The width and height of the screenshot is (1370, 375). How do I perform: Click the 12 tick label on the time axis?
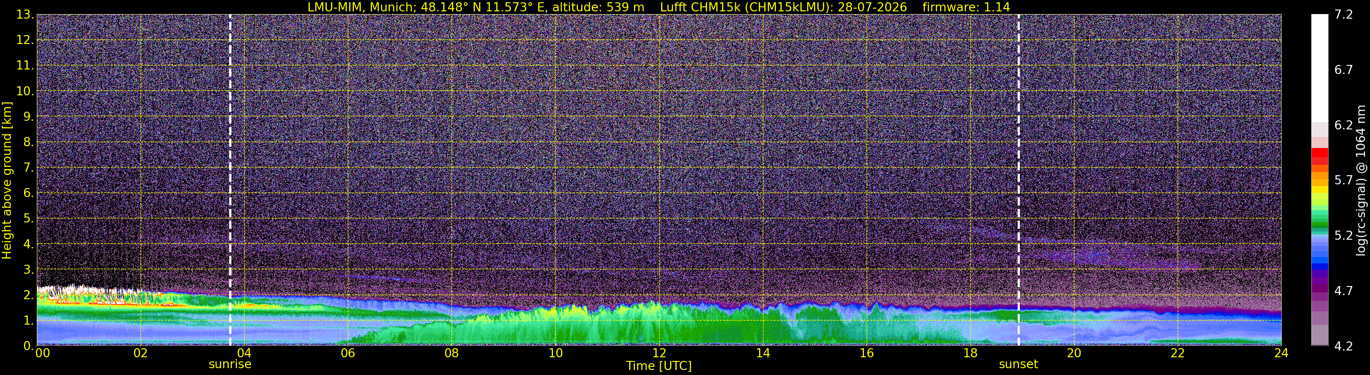659,353
